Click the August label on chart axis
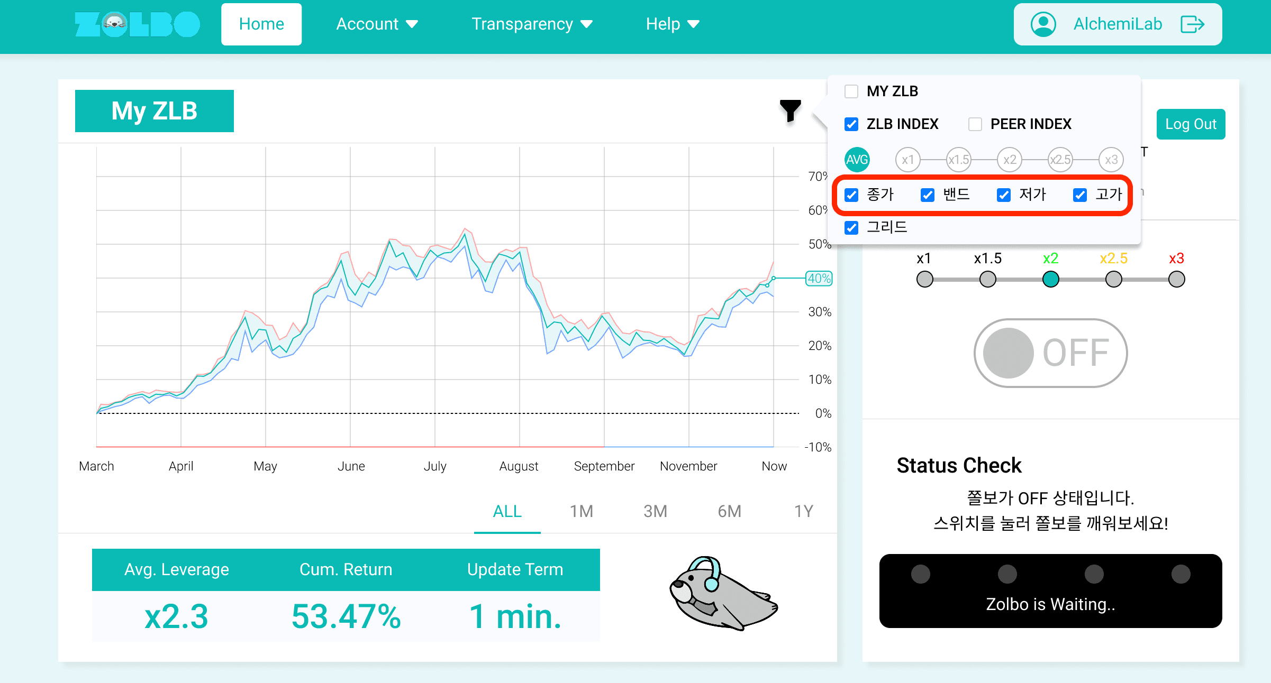 [x=519, y=466]
